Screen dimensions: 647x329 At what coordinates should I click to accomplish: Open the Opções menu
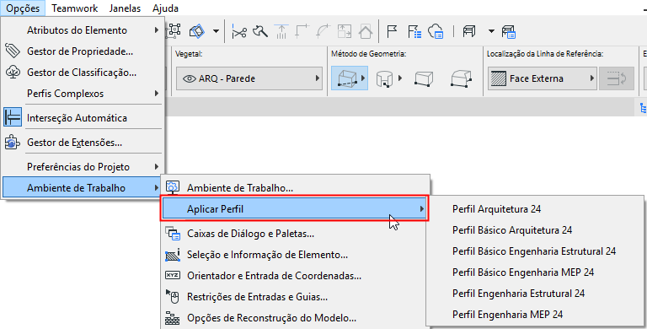click(x=23, y=8)
